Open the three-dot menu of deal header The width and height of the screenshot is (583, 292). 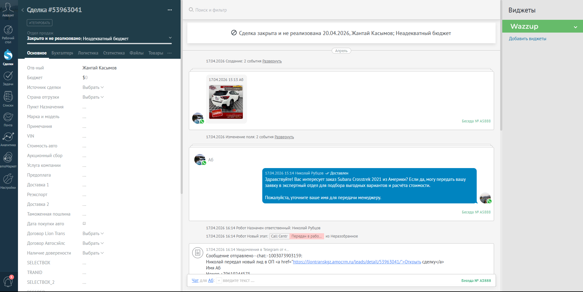click(170, 10)
